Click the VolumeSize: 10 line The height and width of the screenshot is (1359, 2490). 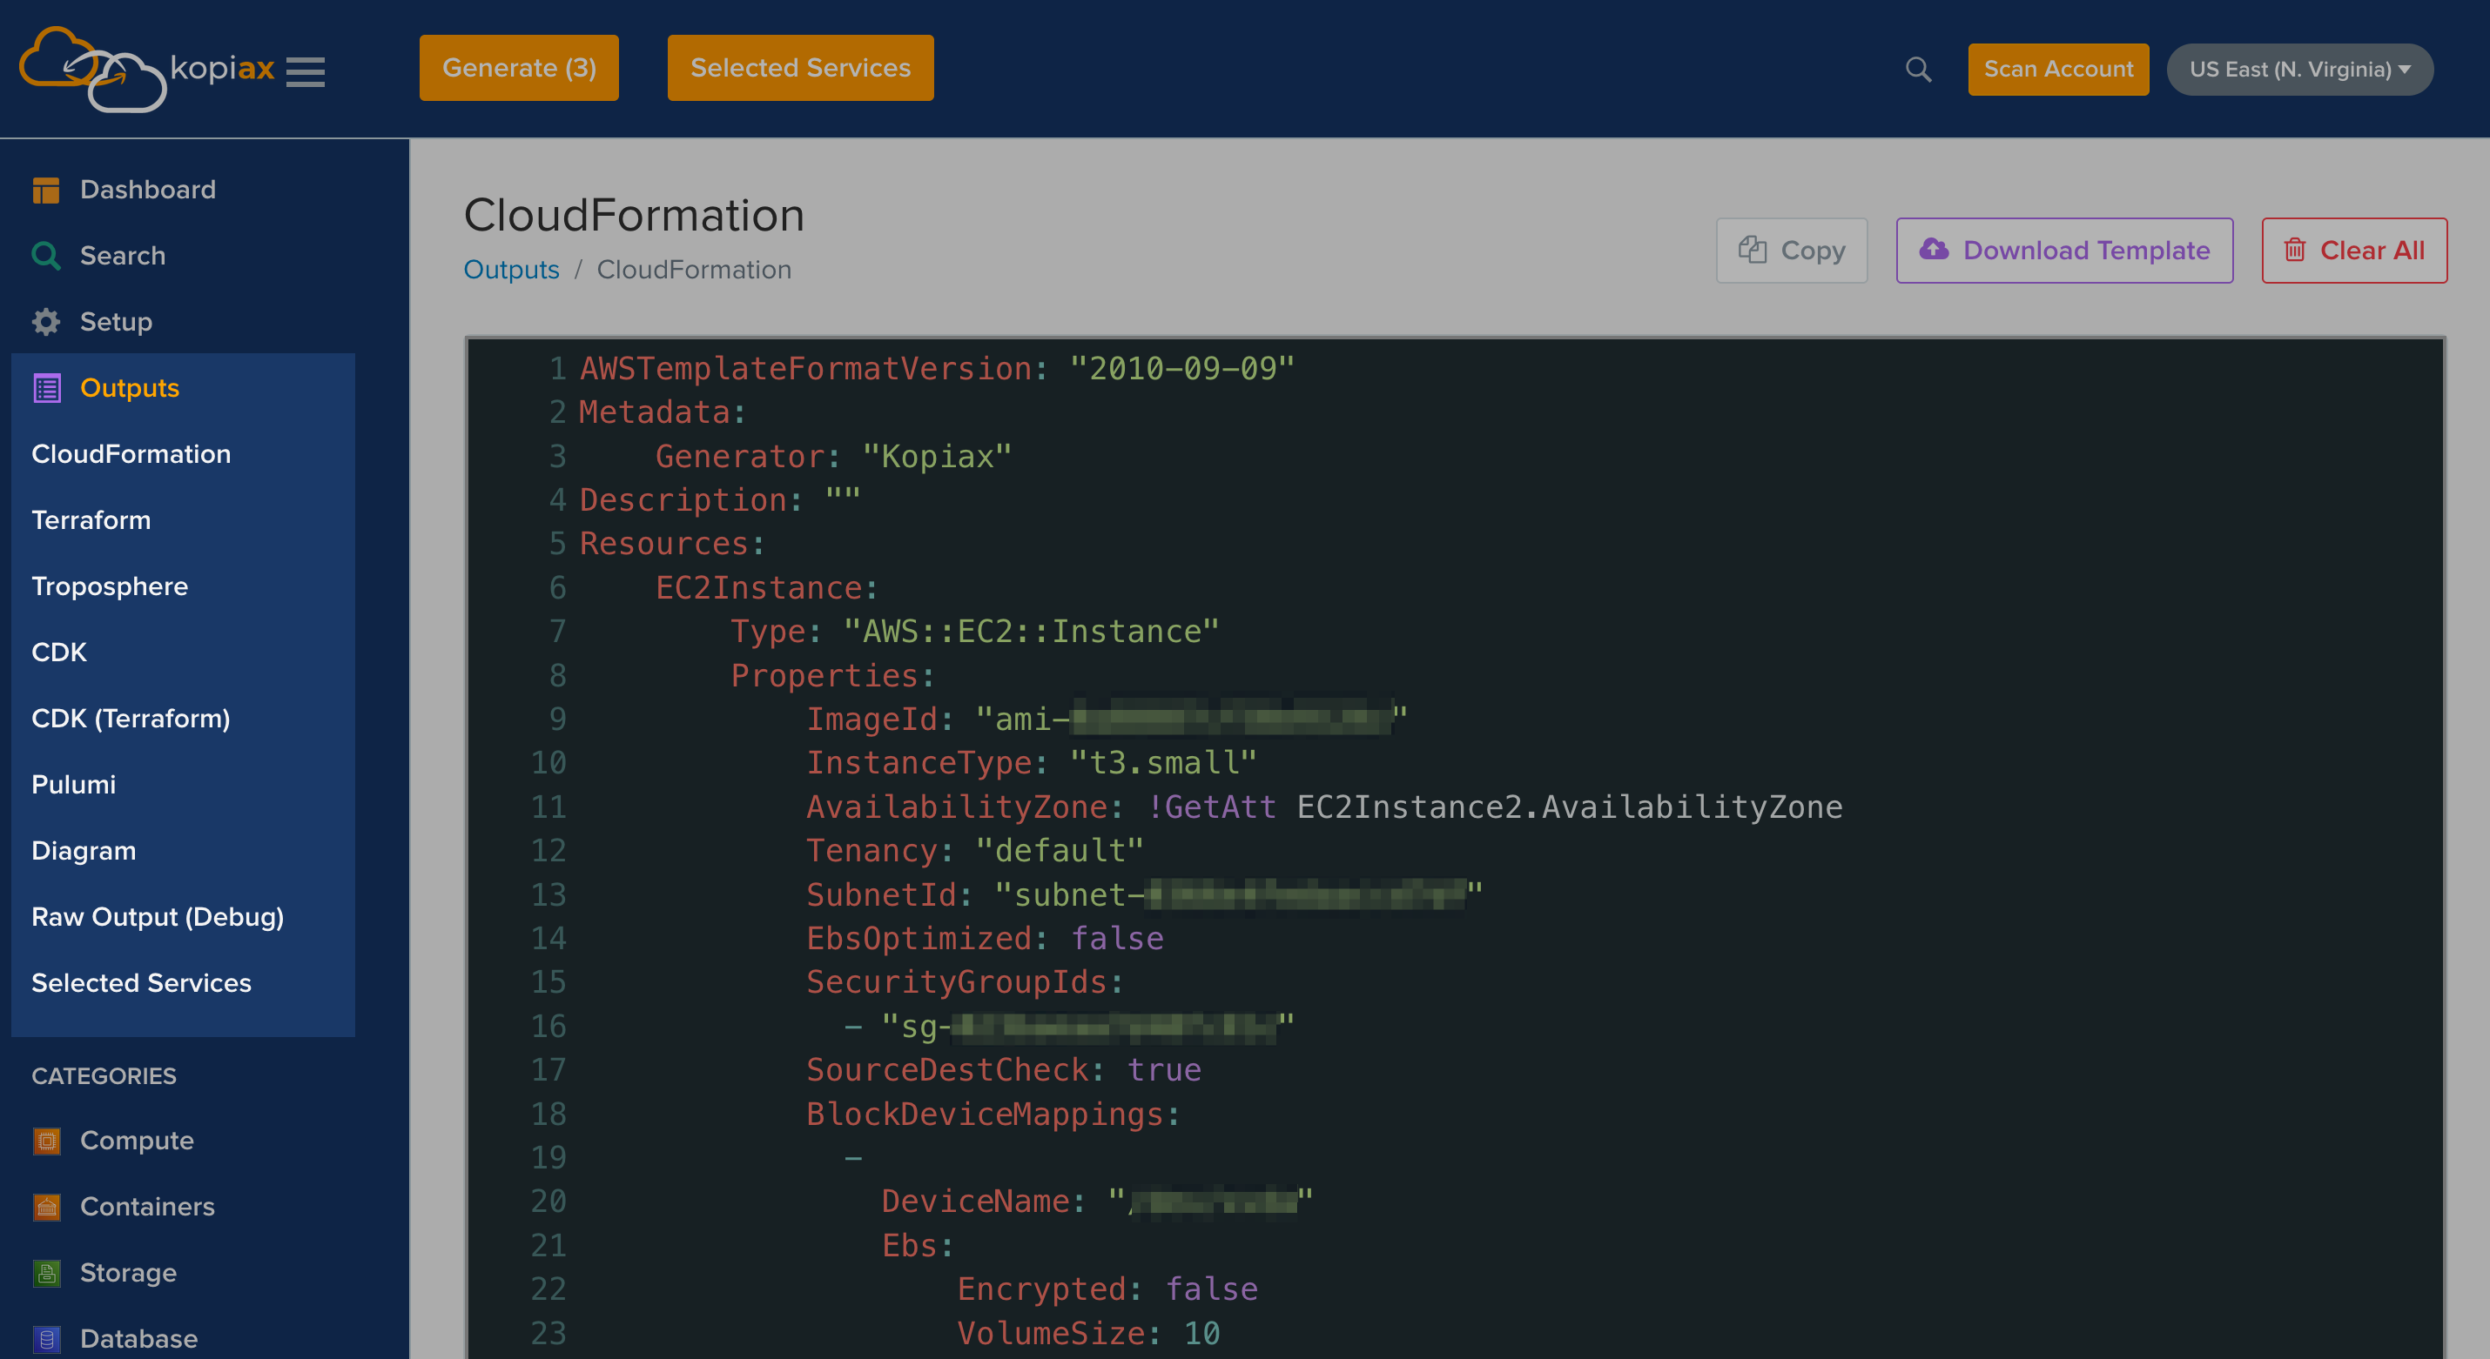(1088, 1334)
